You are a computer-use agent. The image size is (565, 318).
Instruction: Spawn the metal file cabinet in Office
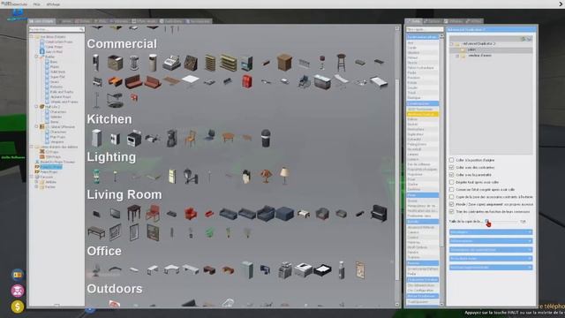tap(247, 270)
